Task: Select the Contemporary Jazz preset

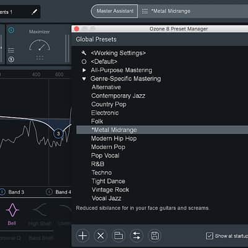Action: coord(118,96)
